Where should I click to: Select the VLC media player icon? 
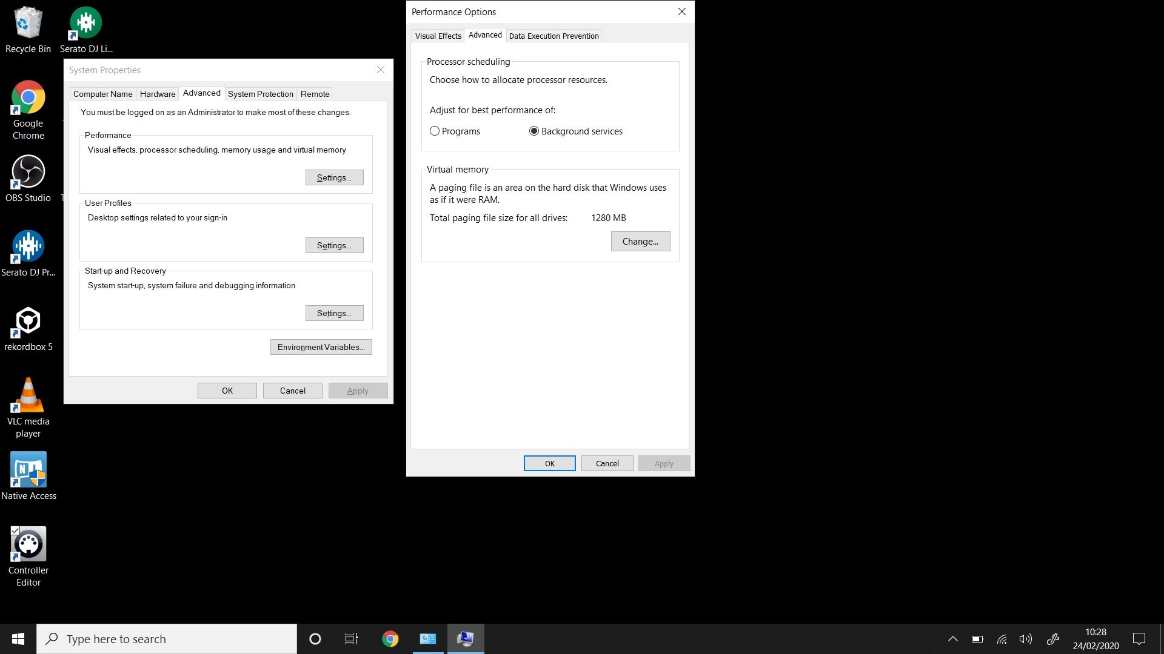click(x=28, y=396)
